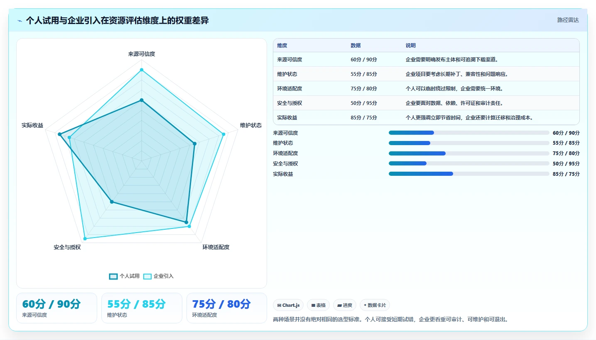
Task: Click description 企业要面对数据、依赖、许可证和审计责任
Action: 454,103
